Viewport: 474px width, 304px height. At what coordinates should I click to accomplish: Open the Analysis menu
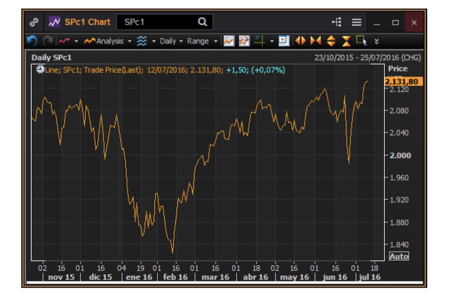tap(104, 40)
